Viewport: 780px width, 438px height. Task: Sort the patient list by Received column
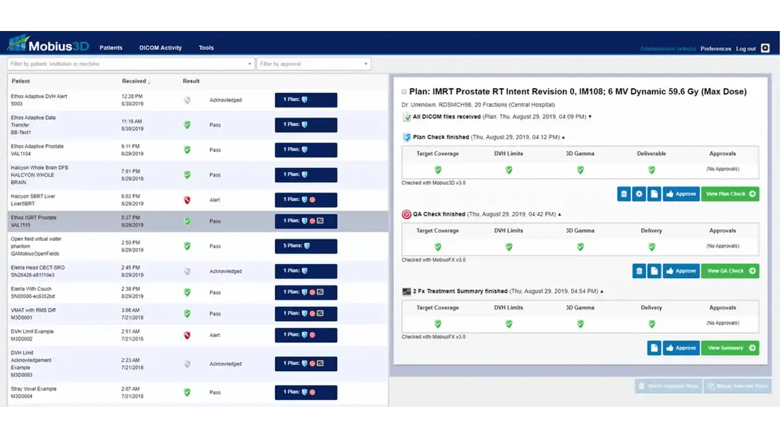tap(135, 81)
